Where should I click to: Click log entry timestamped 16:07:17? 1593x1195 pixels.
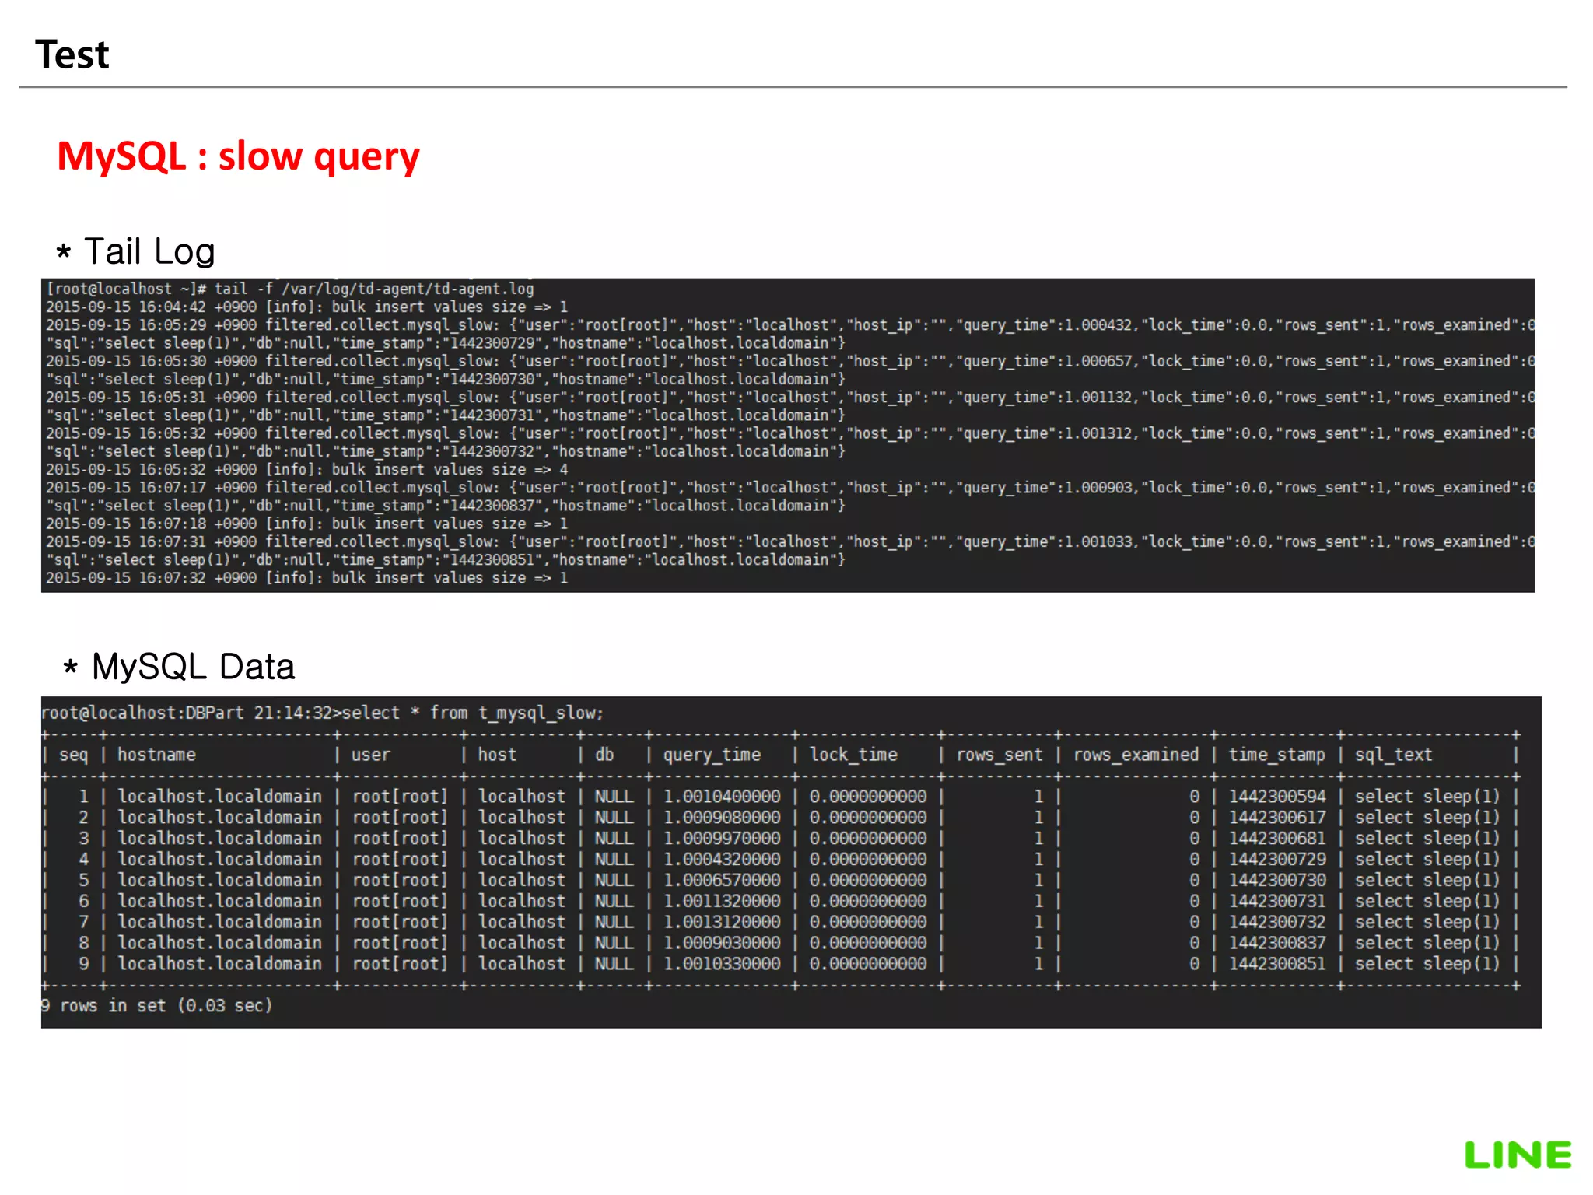pyautogui.click(x=789, y=496)
